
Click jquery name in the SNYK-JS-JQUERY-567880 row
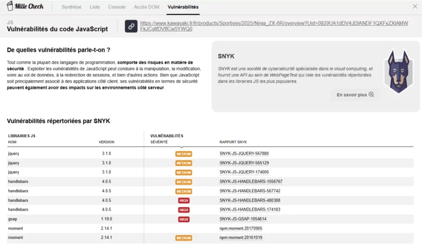pyautogui.click(x=14, y=153)
